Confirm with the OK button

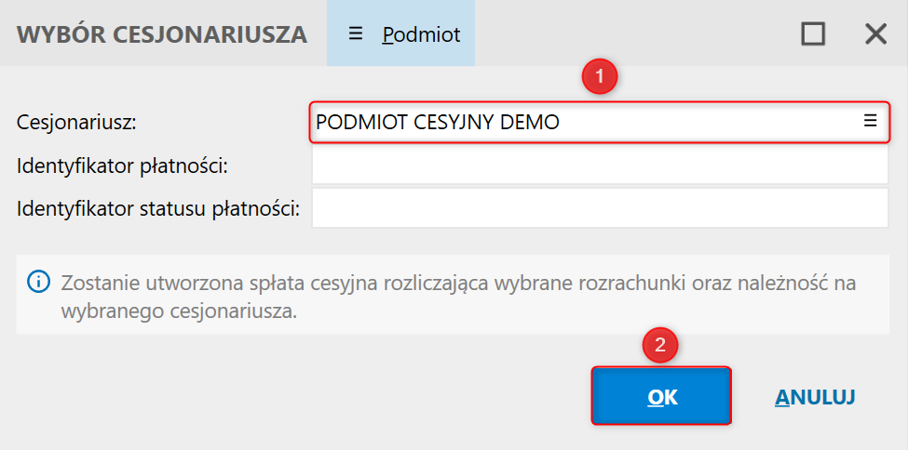[x=661, y=397]
